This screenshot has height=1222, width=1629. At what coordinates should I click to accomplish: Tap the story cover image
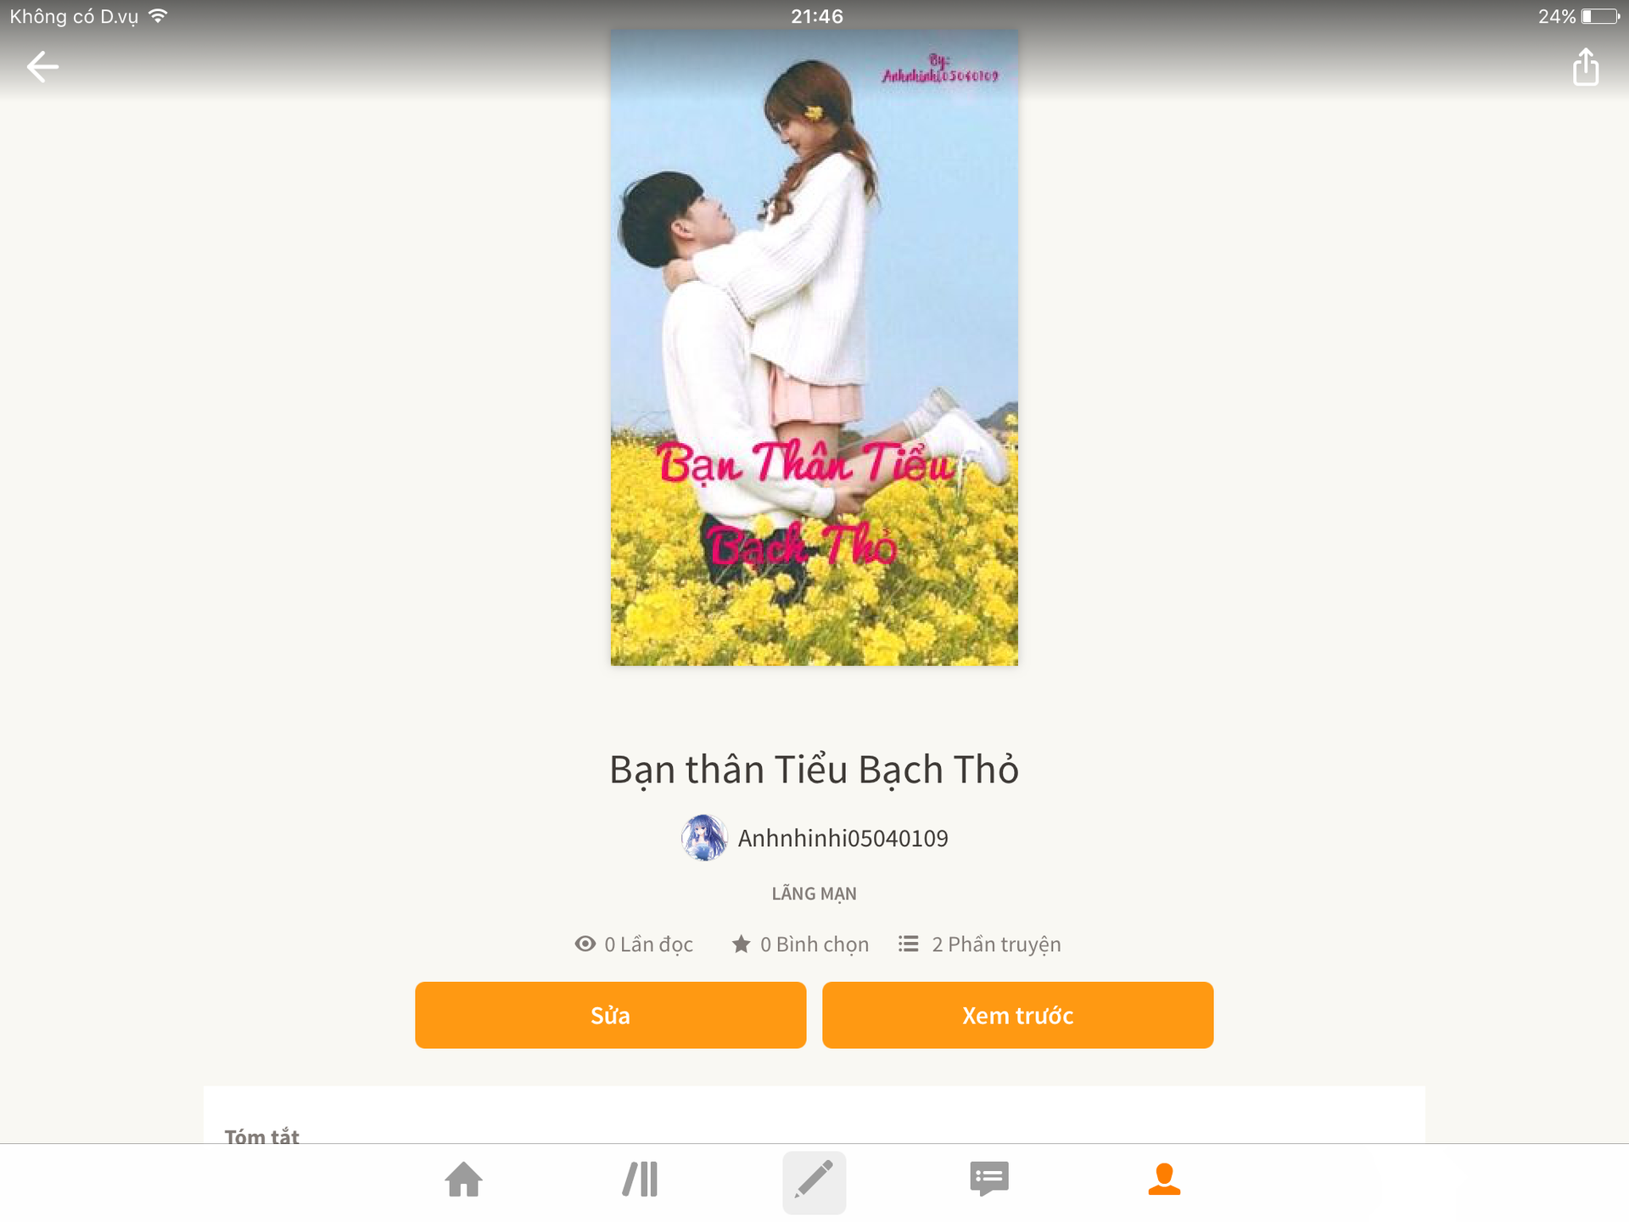tap(814, 348)
